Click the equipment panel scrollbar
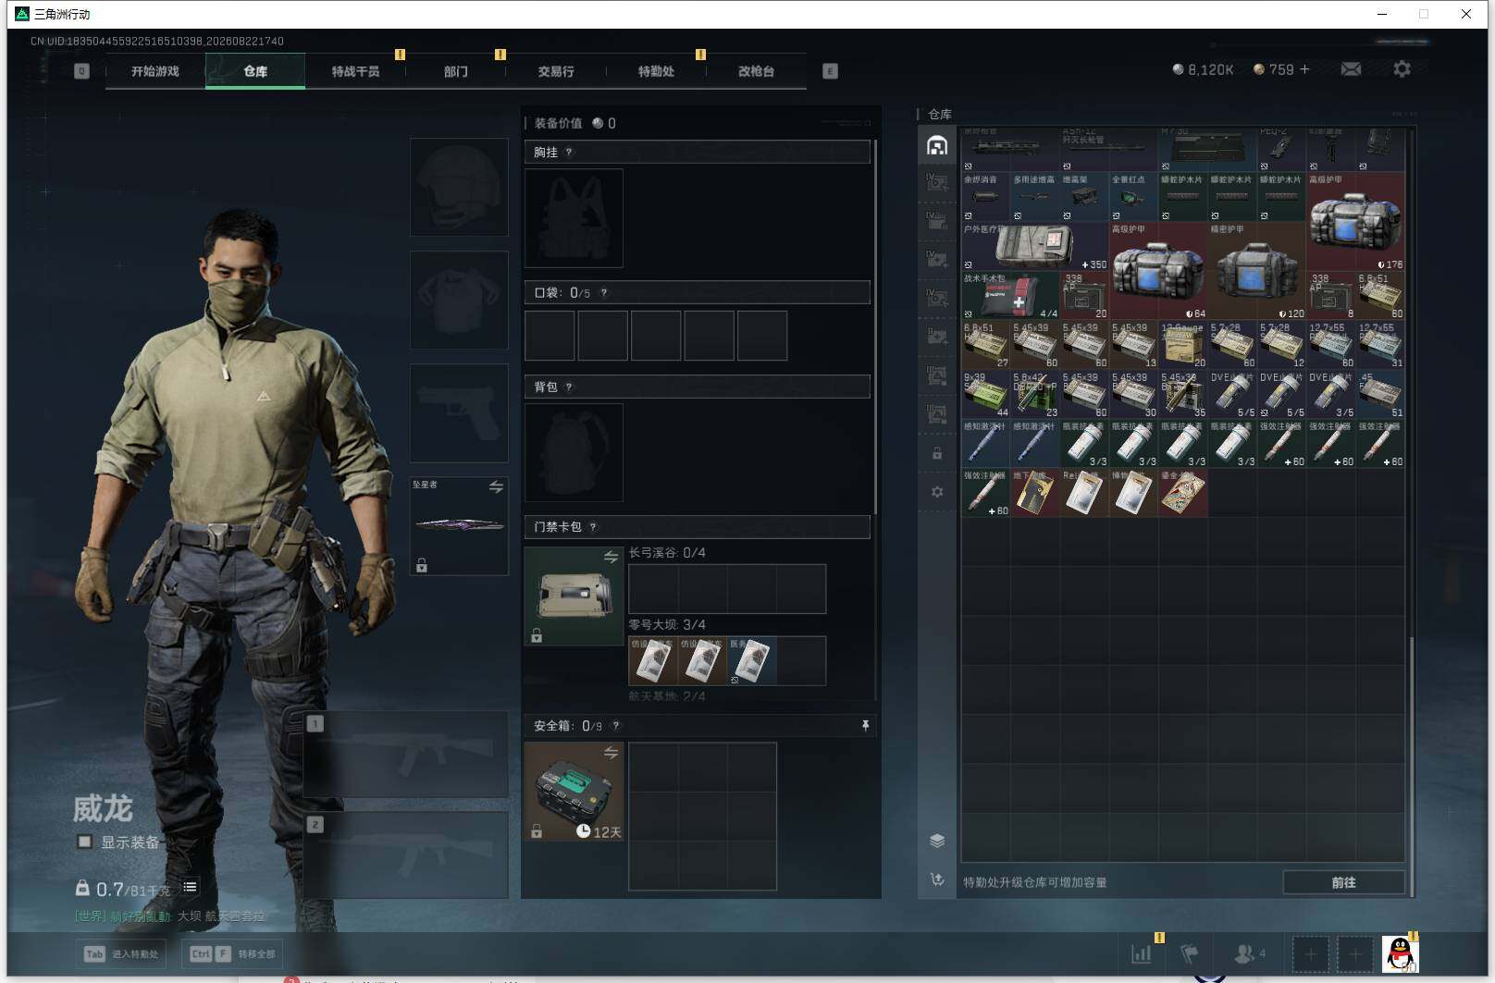This screenshot has width=1495, height=983. pos(875,328)
